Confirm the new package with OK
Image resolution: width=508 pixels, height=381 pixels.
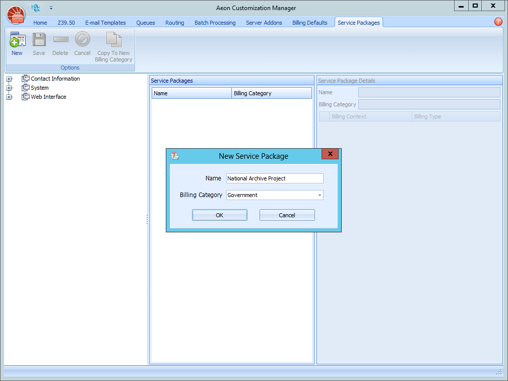219,215
